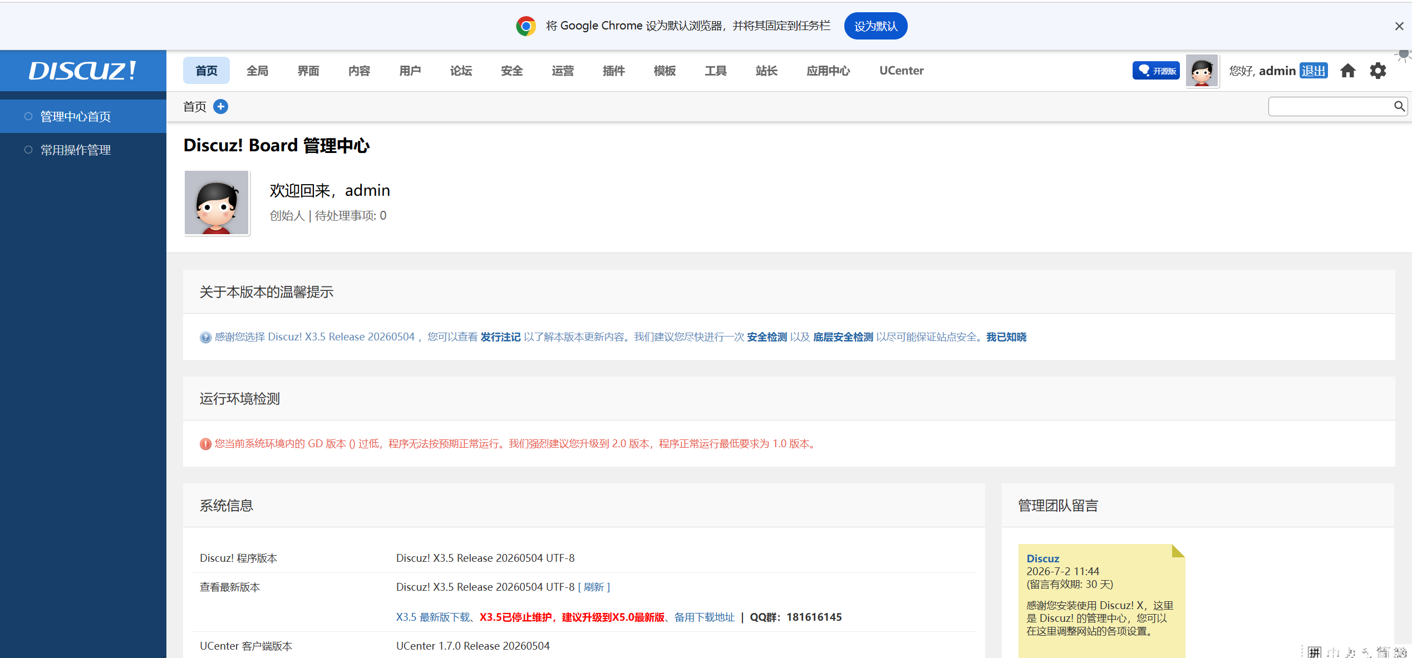Open the 论坛 menu
The height and width of the screenshot is (658, 1412).
[461, 71]
